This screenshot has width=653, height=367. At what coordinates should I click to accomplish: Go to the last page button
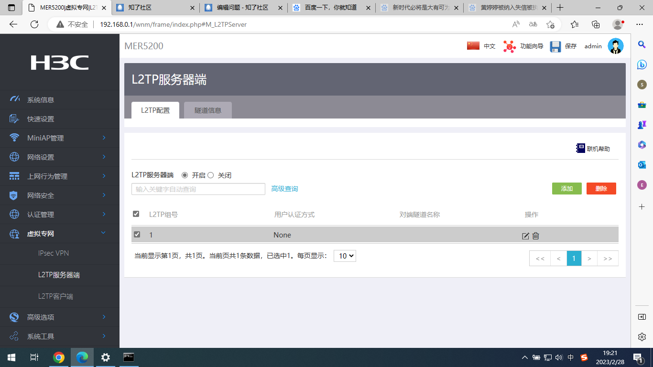pos(608,259)
